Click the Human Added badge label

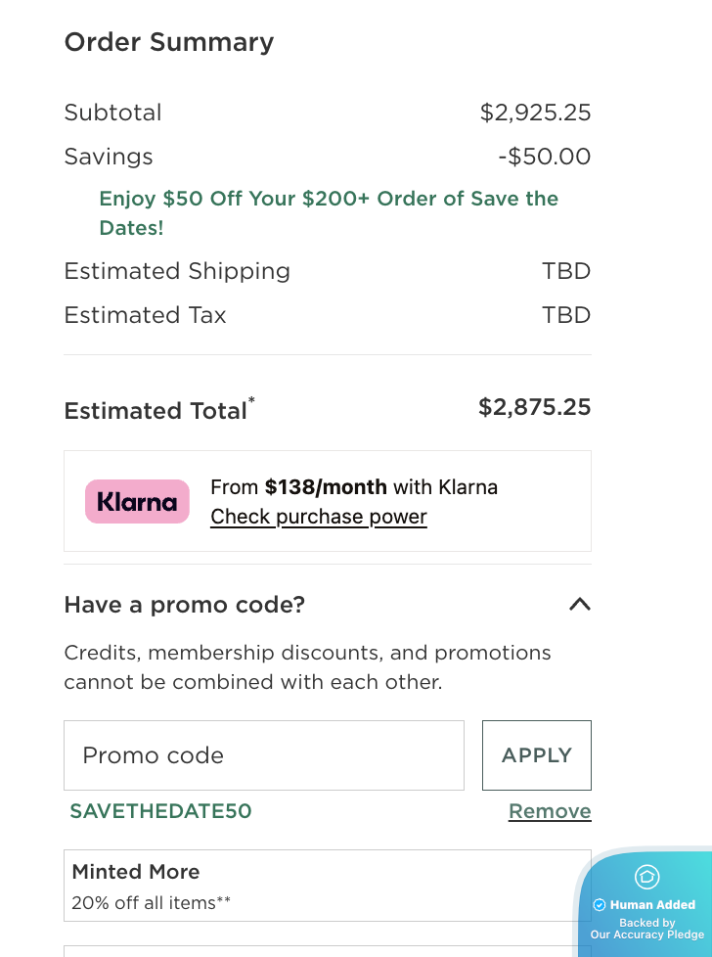(652, 905)
